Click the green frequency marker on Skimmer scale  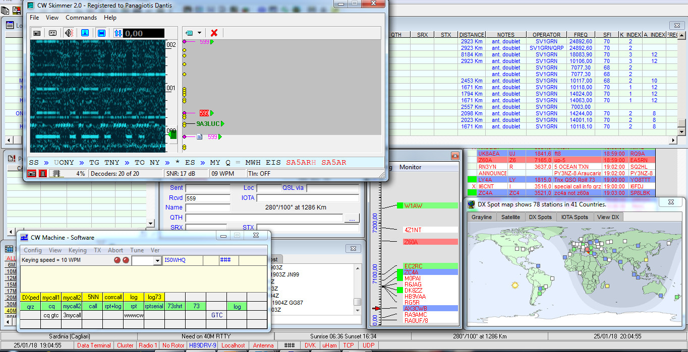(172, 134)
